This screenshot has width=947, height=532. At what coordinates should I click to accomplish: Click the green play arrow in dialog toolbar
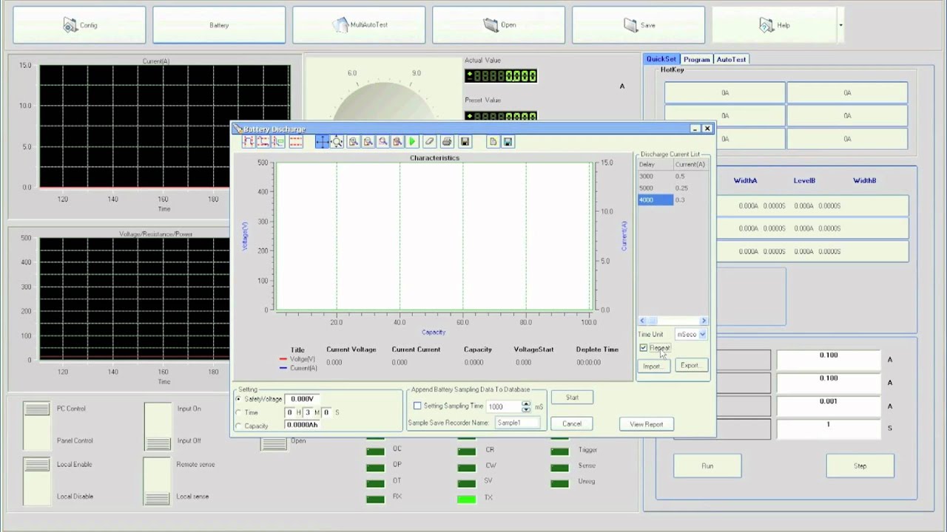[x=412, y=142]
